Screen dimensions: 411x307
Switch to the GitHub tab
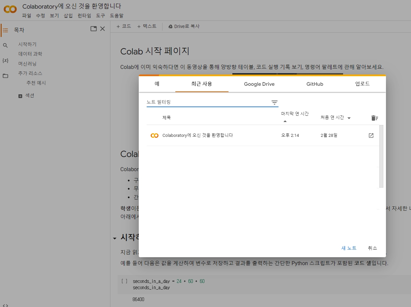[315, 84]
